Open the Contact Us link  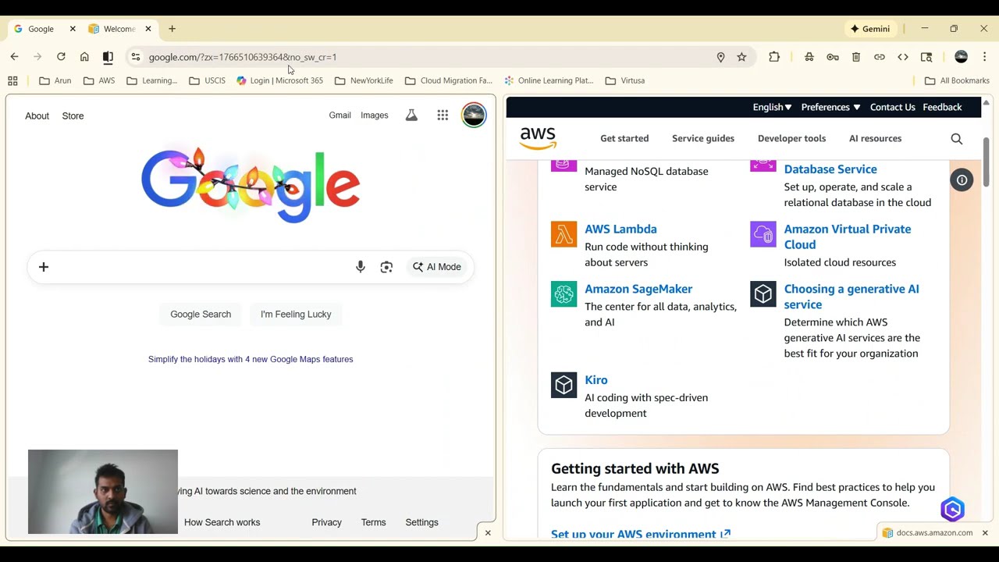tap(892, 107)
